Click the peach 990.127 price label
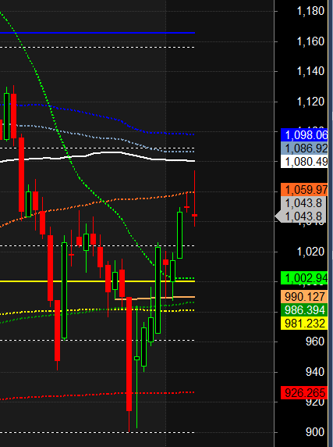333x447 pixels. (304, 296)
